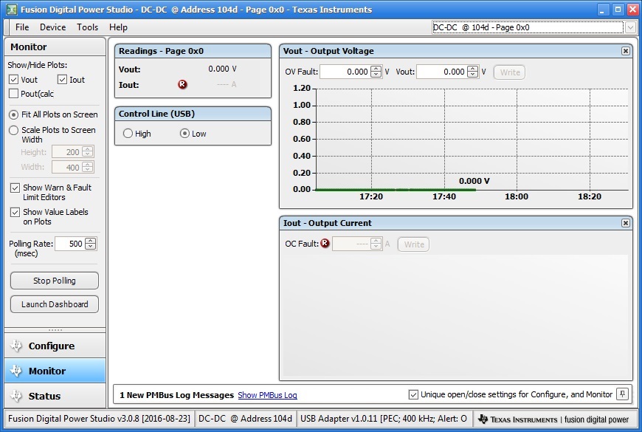Toggle the Vout plot checkbox
The image size is (642, 432).
[13, 80]
